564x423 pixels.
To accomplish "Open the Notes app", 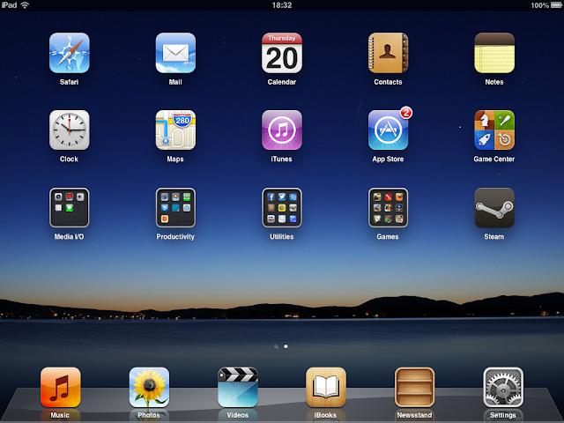I will click(x=494, y=53).
